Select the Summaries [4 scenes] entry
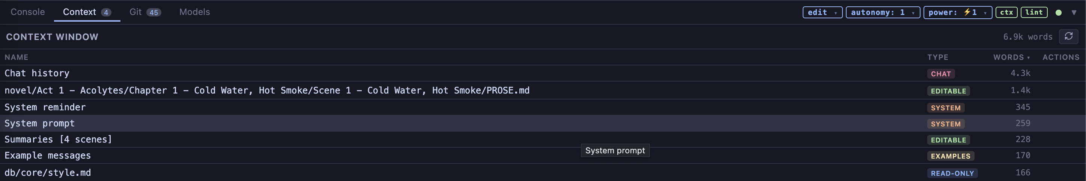The height and width of the screenshot is (181, 1086). click(58, 139)
